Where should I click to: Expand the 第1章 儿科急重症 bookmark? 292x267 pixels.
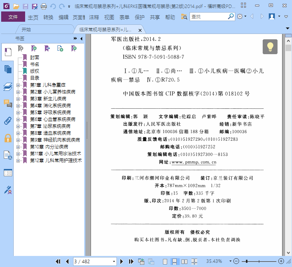[x=18, y=85]
